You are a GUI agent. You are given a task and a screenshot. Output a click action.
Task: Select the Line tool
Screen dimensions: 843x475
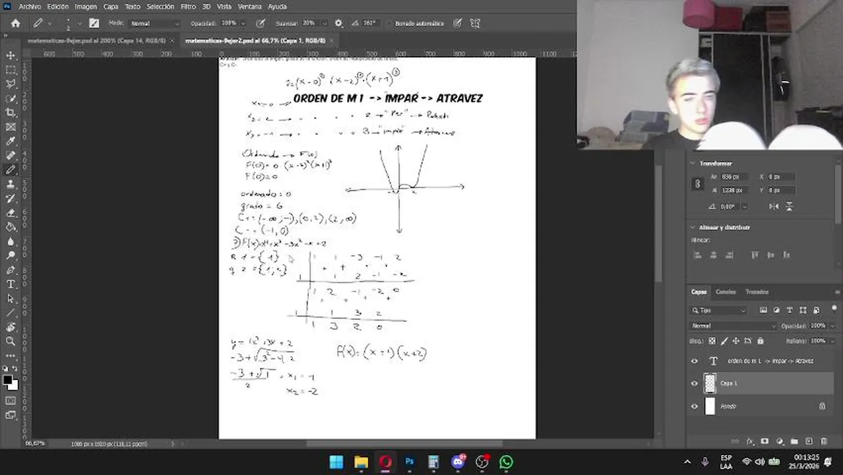(11, 313)
